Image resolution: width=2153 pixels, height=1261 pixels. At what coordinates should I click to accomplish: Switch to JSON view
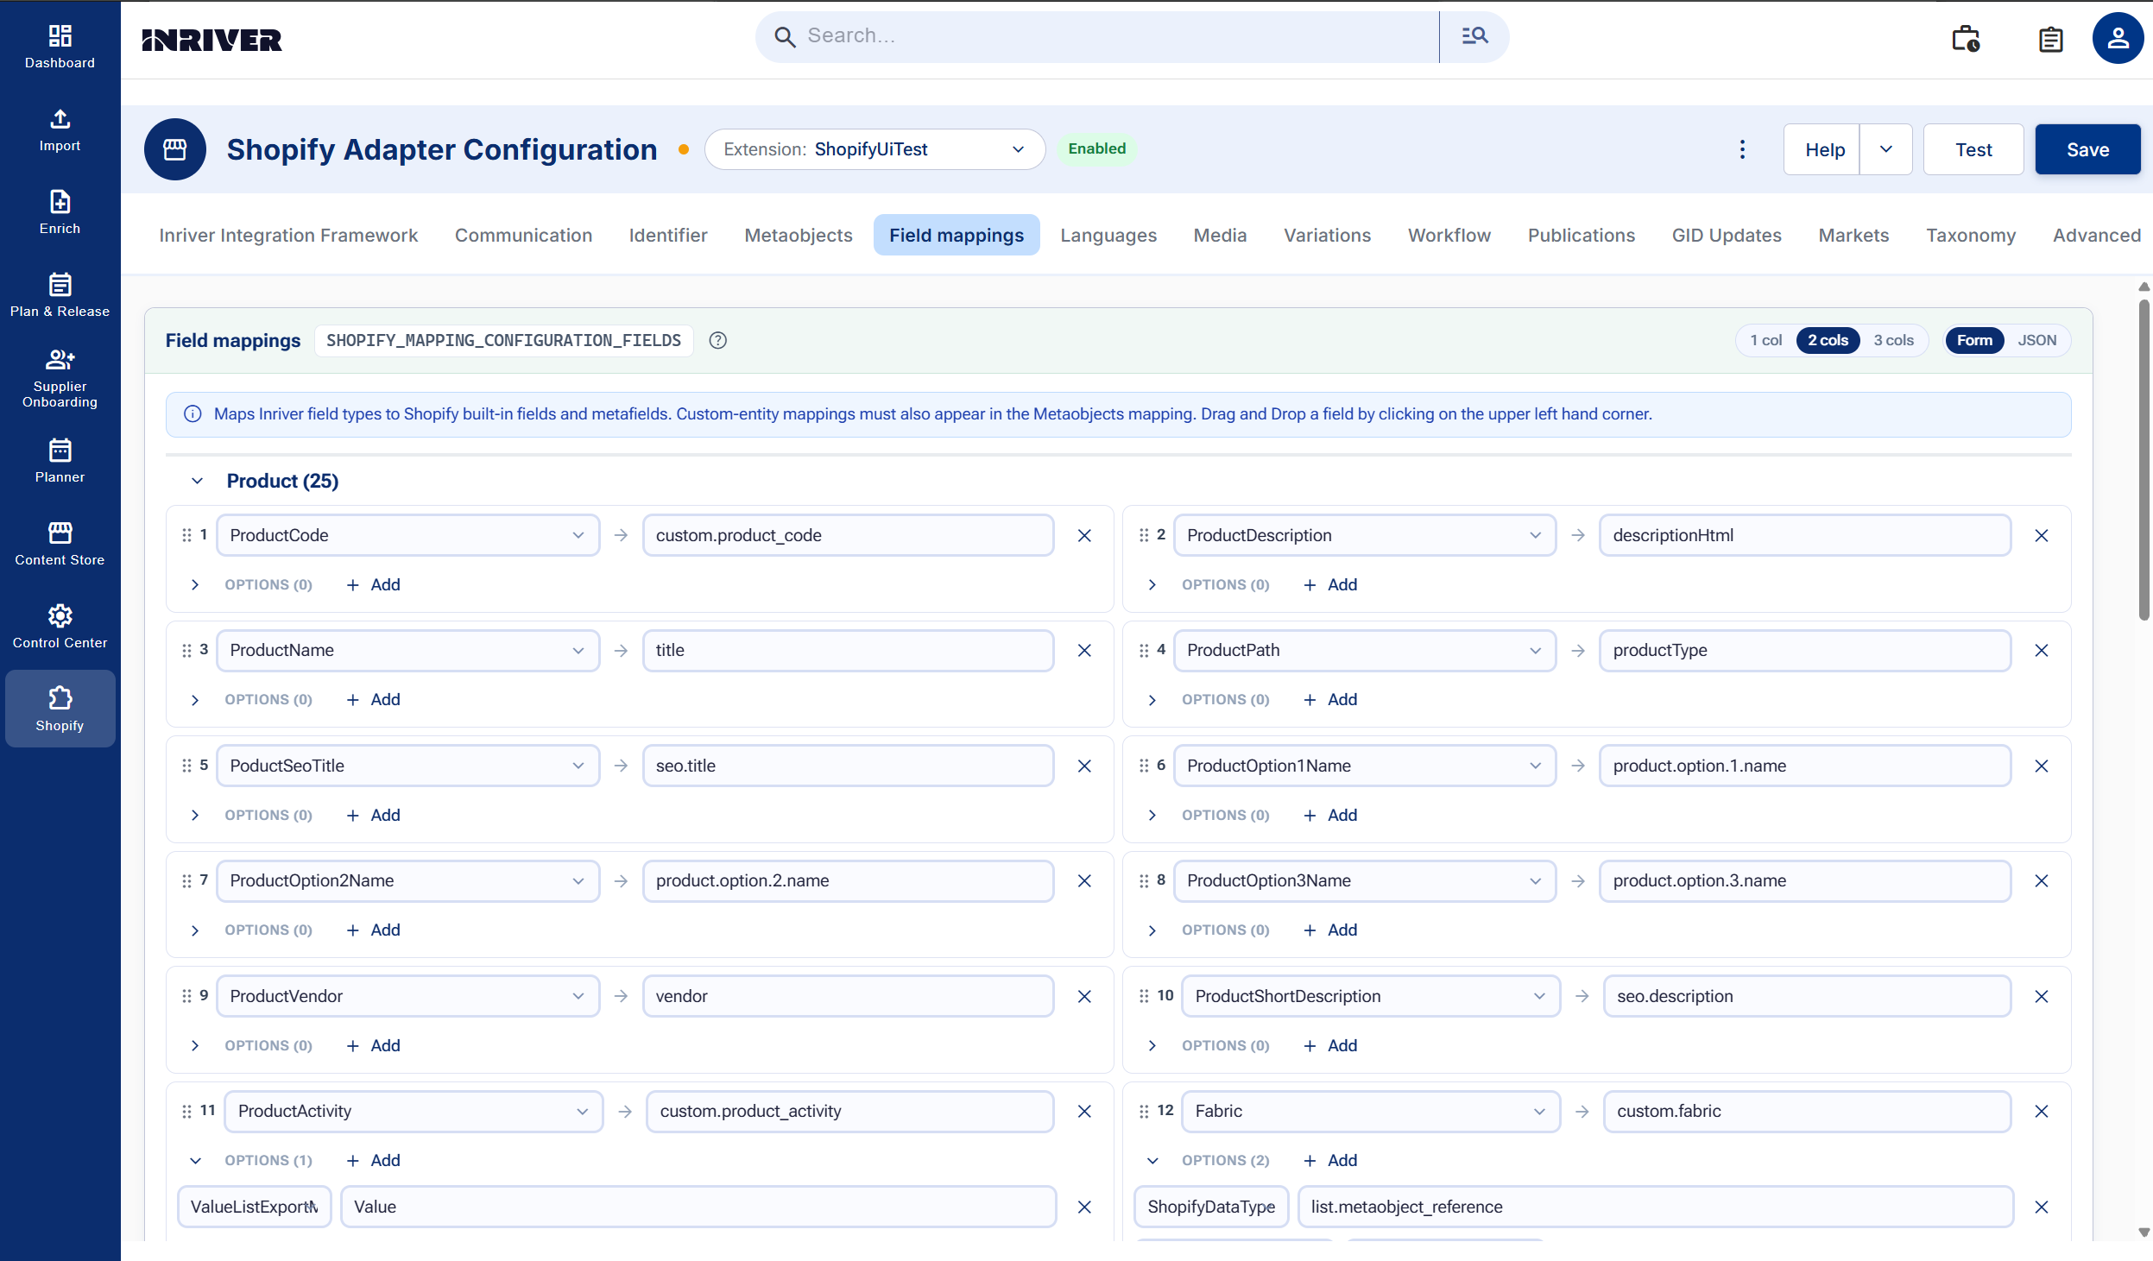click(2036, 340)
